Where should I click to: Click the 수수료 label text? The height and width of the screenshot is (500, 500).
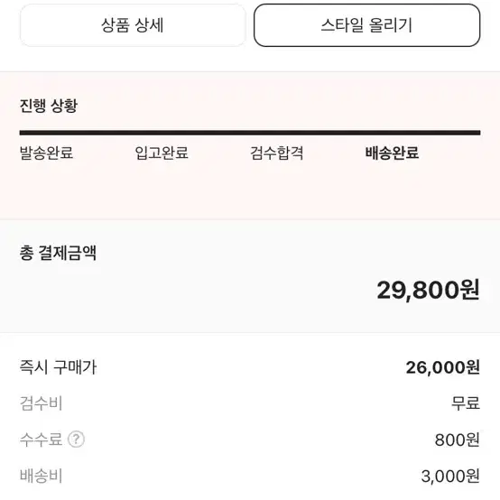(41, 440)
